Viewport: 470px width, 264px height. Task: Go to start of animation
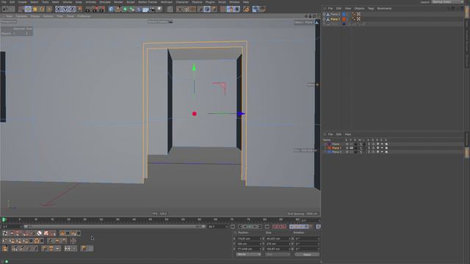[x=233, y=227]
